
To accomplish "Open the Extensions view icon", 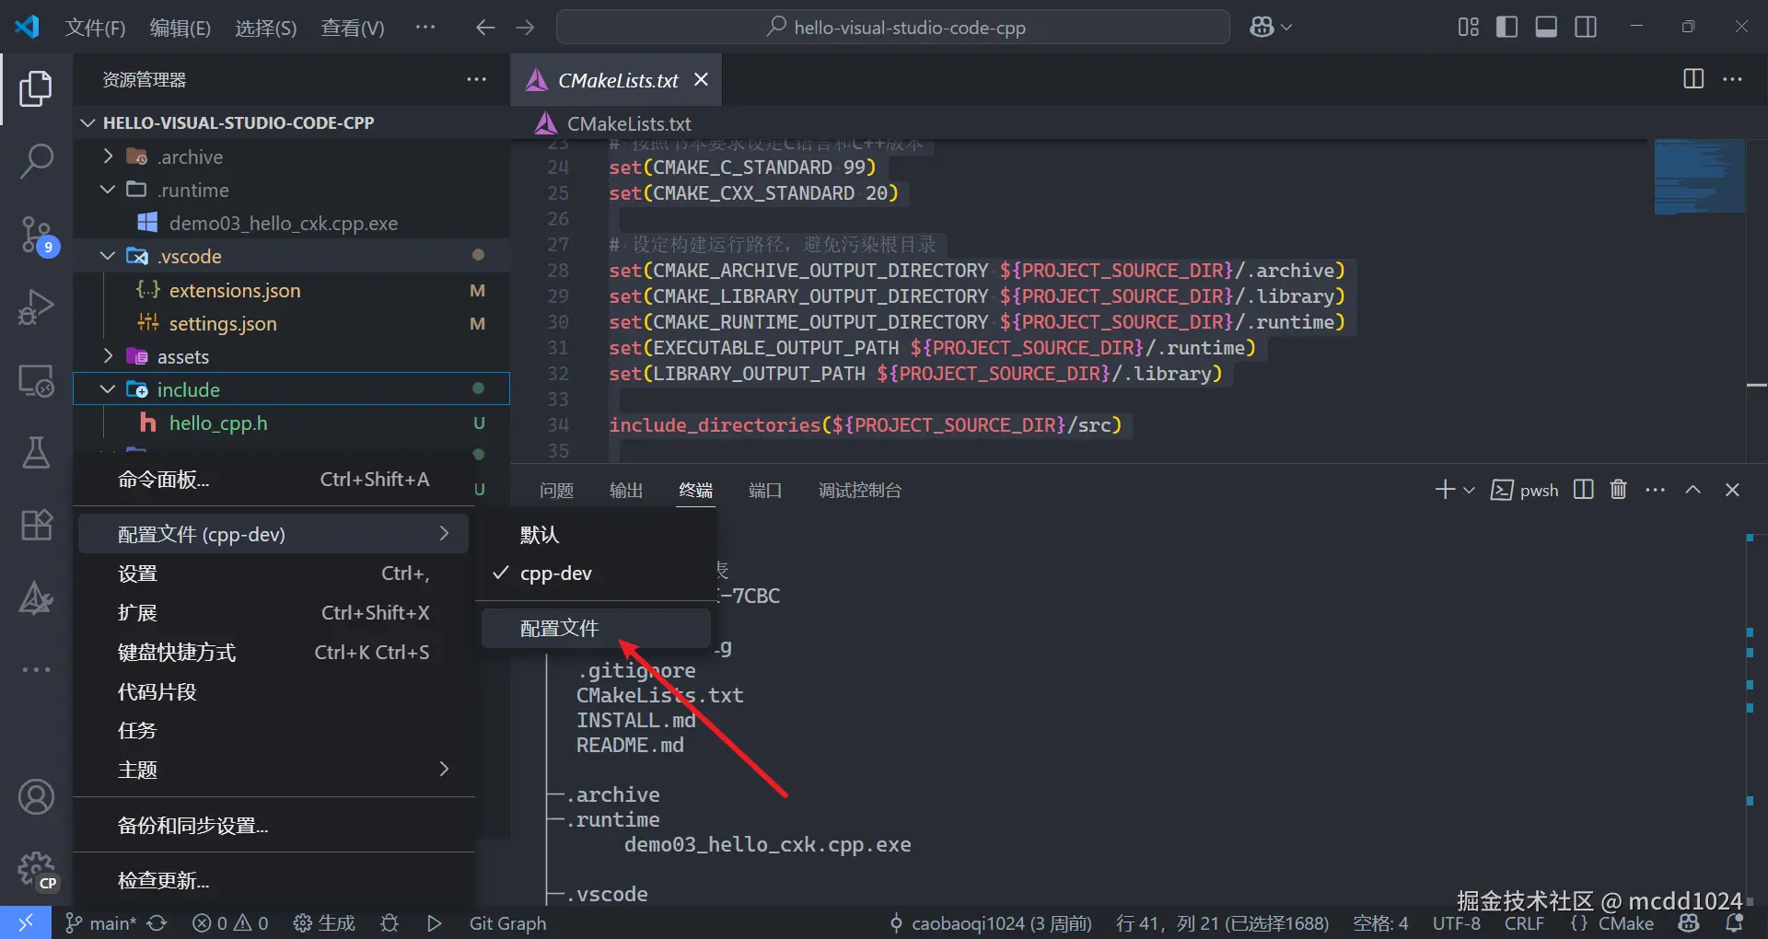I will [36, 526].
